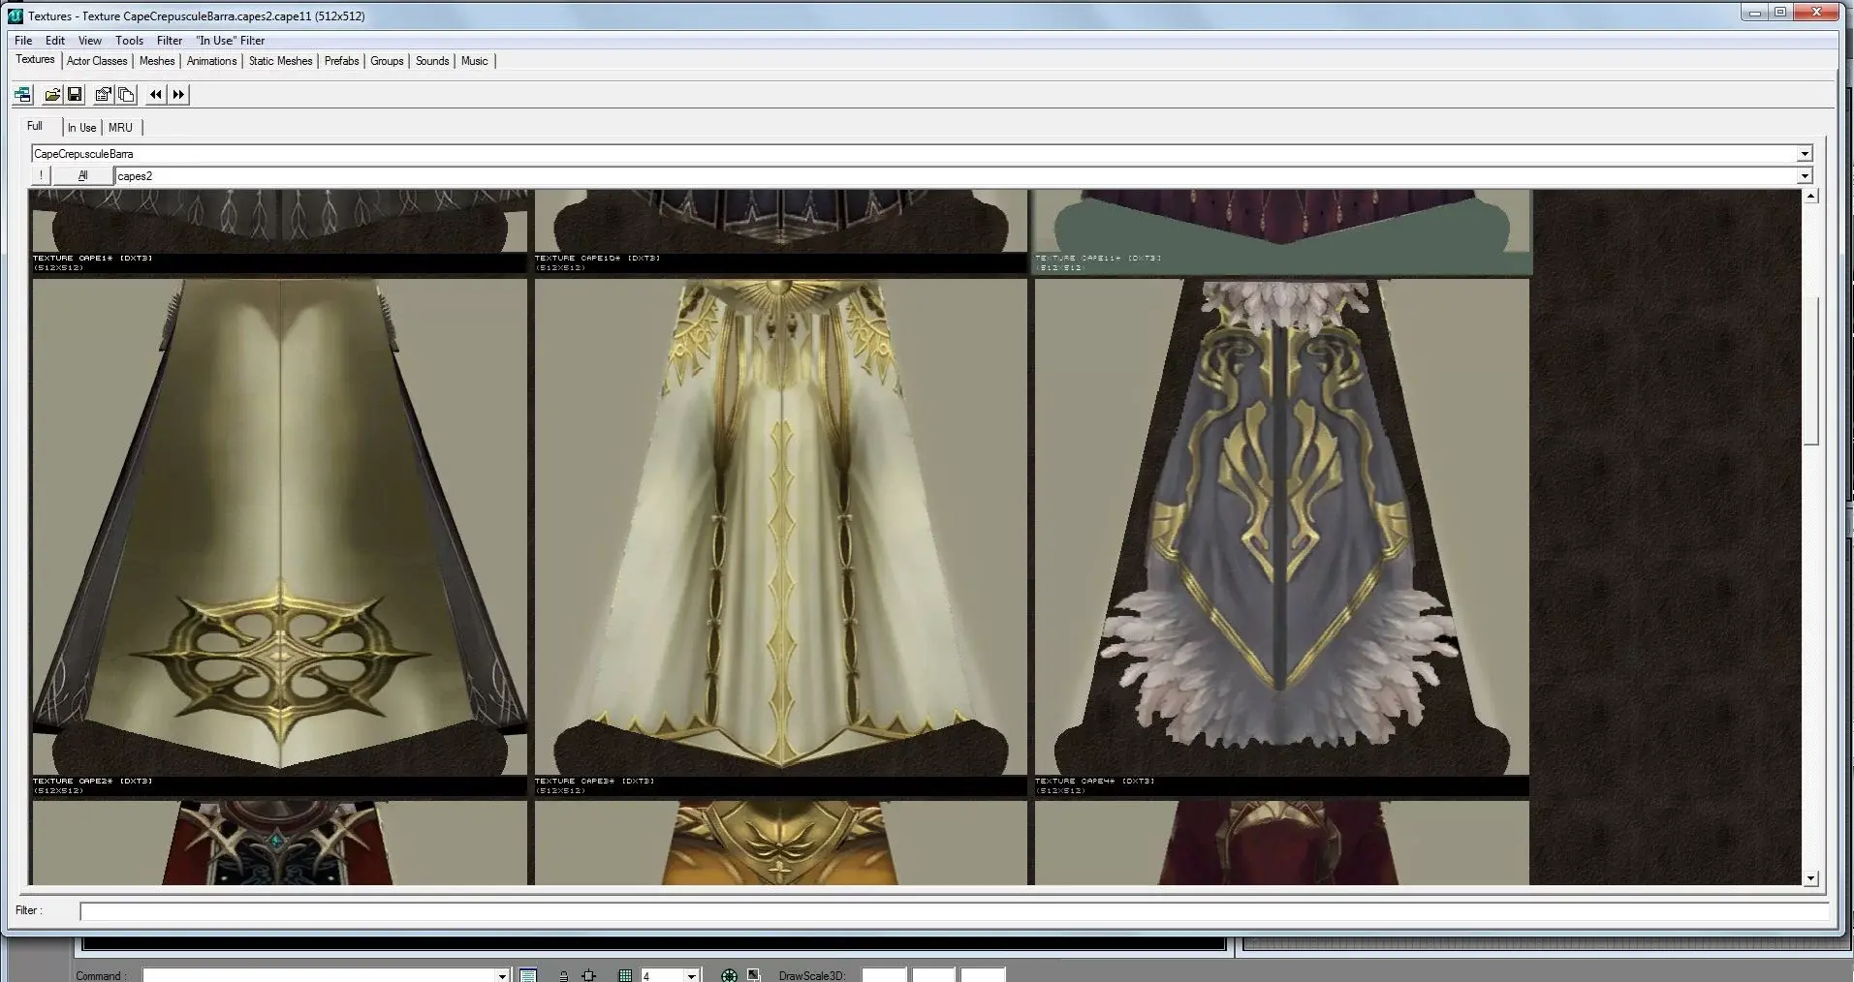Toggle the rotation grid icon

point(730,975)
